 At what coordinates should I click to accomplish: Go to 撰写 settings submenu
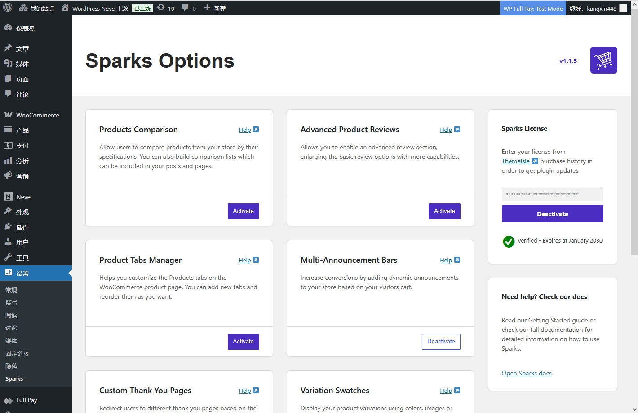coord(11,303)
